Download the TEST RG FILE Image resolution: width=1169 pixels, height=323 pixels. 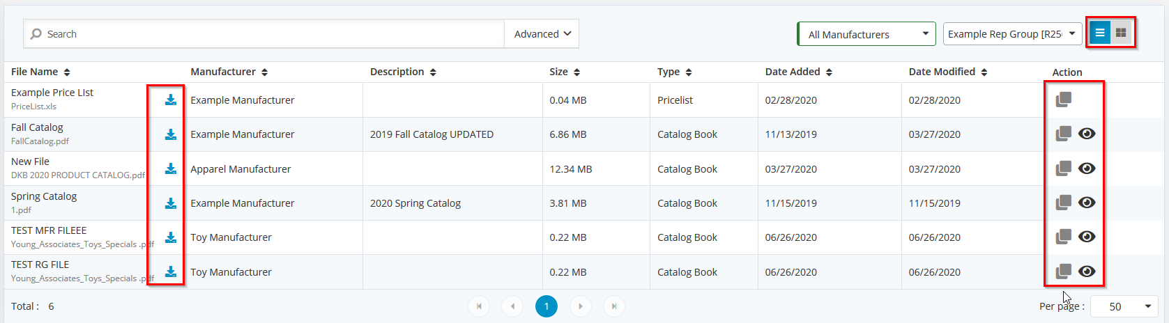[171, 271]
